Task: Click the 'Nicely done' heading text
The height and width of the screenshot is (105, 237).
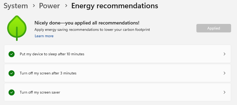Action: [87, 23]
